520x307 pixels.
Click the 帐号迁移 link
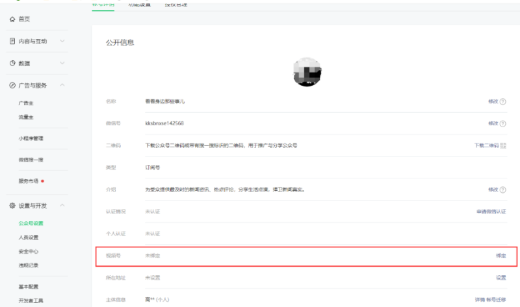point(496,300)
